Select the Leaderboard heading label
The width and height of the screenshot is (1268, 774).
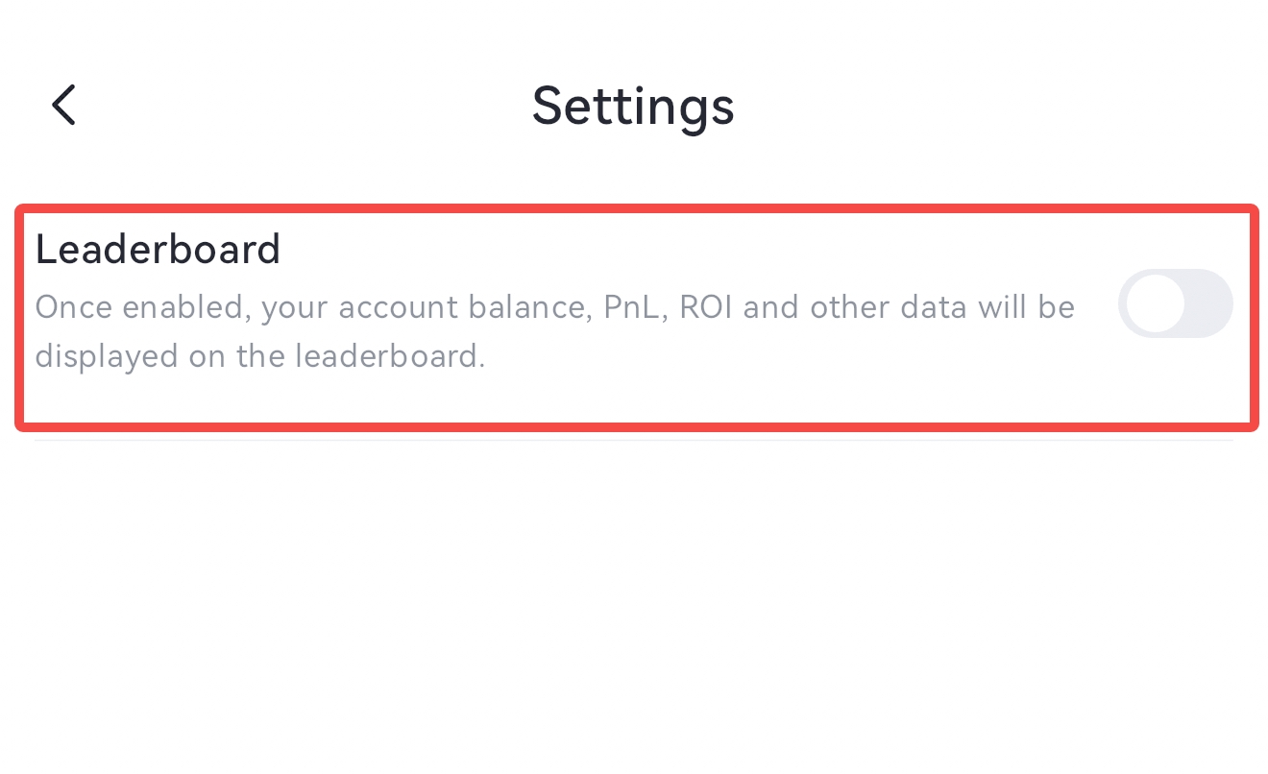tap(158, 249)
